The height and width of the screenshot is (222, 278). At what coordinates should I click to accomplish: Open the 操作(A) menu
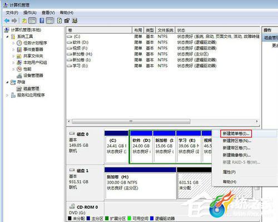tap(29, 13)
